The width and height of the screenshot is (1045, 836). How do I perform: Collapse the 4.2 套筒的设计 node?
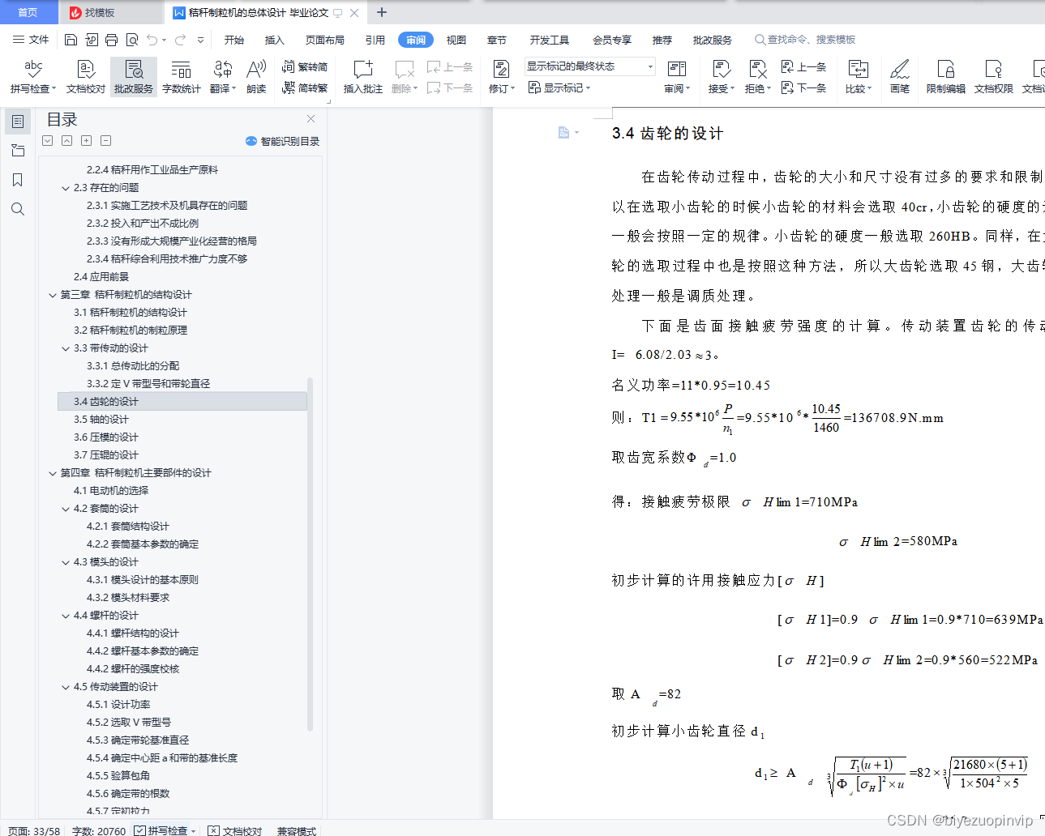point(66,509)
